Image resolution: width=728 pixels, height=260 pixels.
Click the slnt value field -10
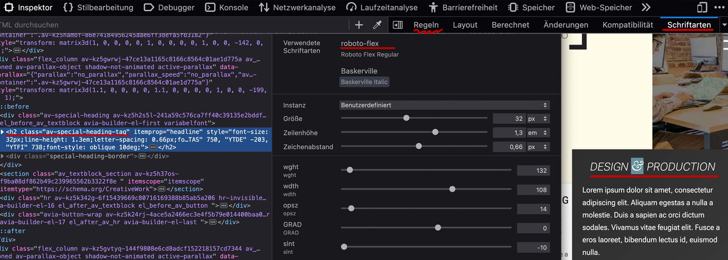coord(533,248)
